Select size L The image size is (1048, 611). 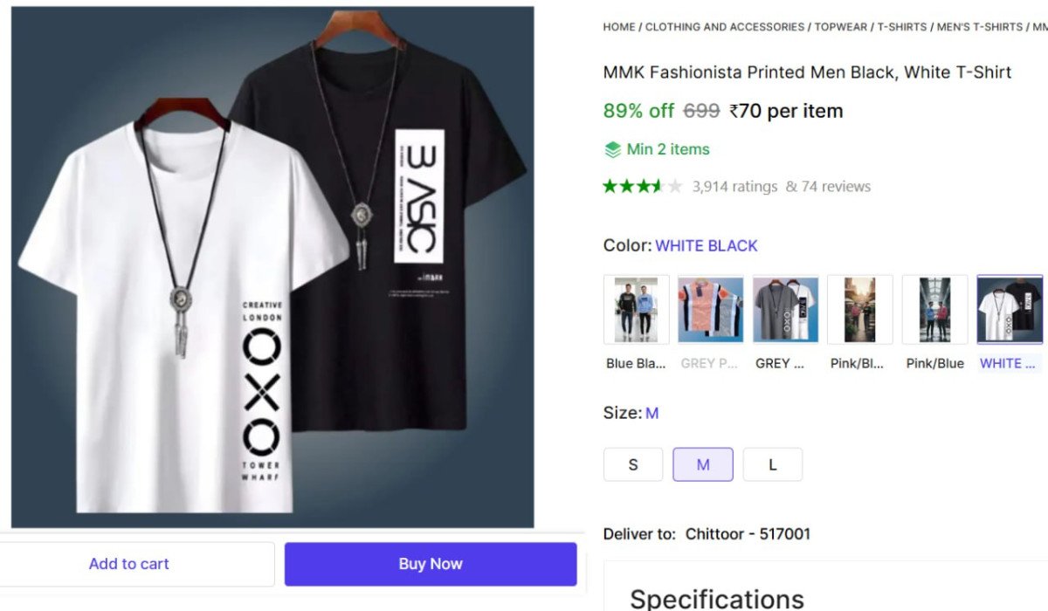coord(773,464)
